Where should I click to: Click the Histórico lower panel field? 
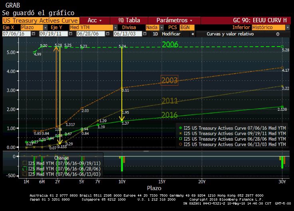(269, 27)
